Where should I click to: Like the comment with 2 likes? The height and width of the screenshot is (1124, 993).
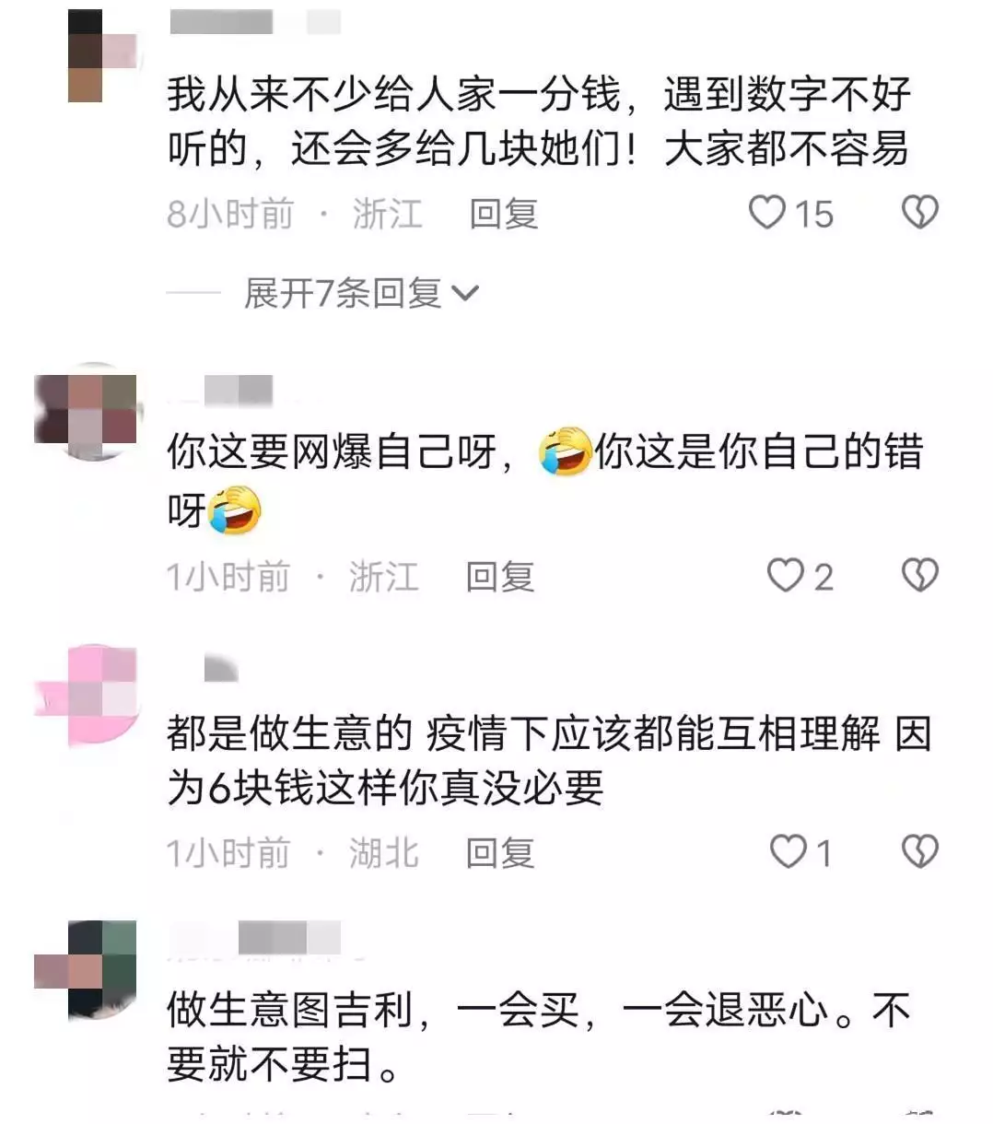(785, 576)
